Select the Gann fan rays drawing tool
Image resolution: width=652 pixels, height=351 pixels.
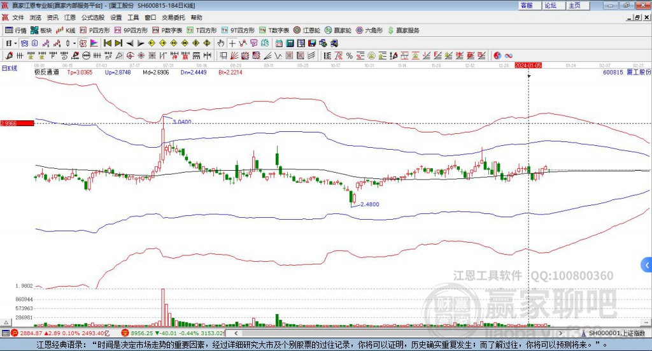(234, 55)
